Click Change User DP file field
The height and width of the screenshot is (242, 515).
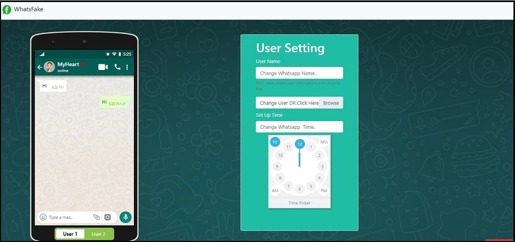click(x=288, y=103)
